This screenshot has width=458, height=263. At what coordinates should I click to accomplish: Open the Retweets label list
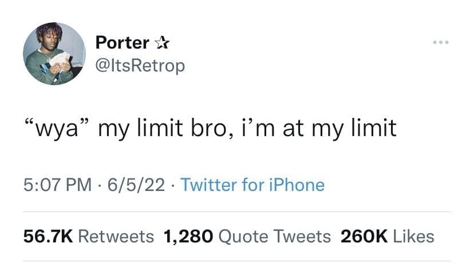pos(116,236)
